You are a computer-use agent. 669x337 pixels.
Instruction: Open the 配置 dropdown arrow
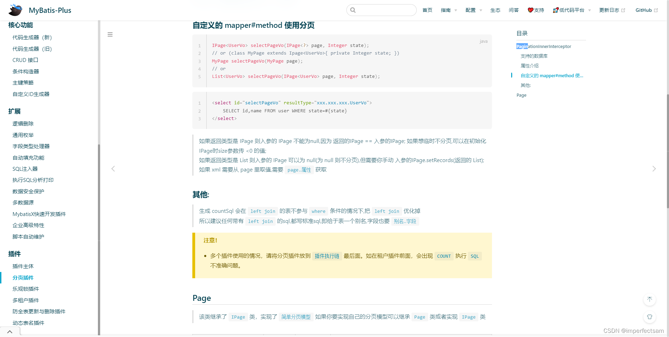(x=480, y=10)
